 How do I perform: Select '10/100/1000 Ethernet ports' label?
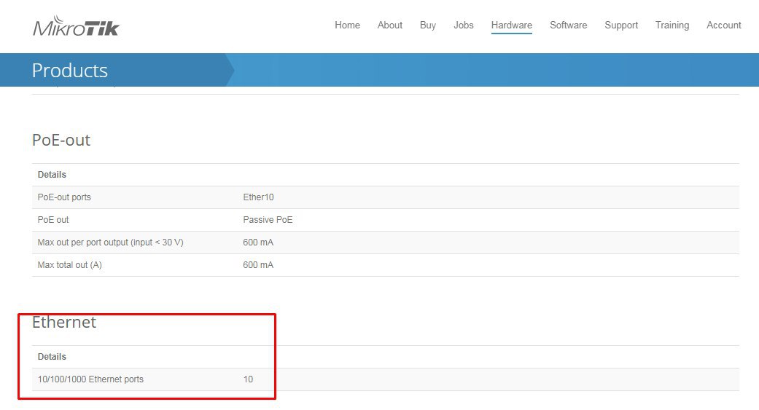[x=90, y=379]
